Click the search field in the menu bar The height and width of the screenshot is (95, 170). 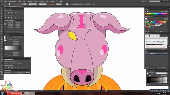click(x=154, y=1)
